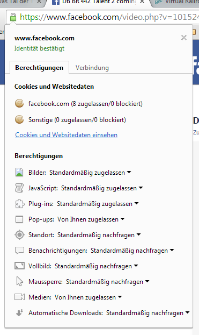Click the Bilder picture icon
This screenshot has height=335, width=199.
[x=19, y=172]
